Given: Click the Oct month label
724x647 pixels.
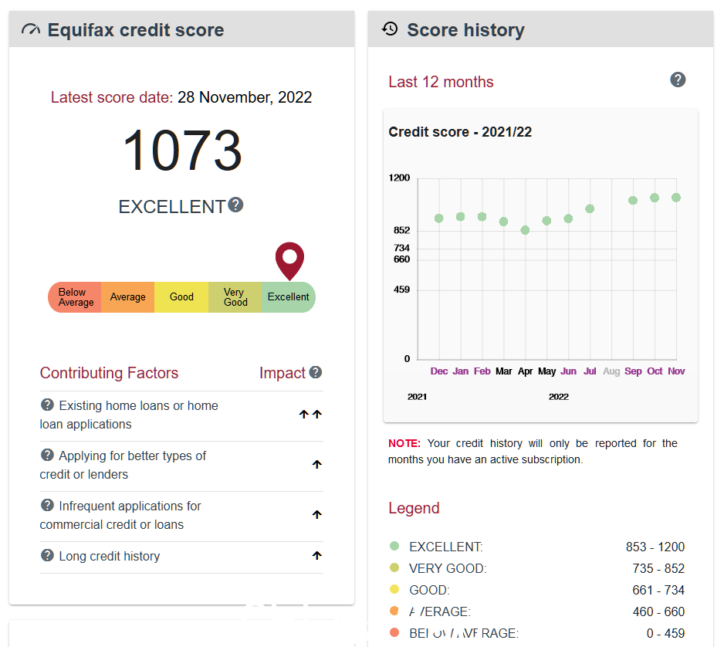Looking at the screenshot, I should [655, 371].
